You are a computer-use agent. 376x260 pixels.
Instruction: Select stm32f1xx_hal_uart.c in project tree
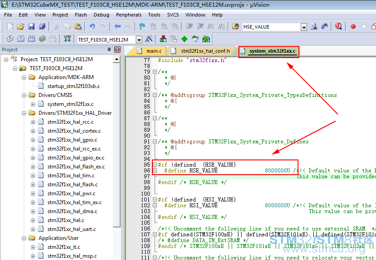[72, 229]
